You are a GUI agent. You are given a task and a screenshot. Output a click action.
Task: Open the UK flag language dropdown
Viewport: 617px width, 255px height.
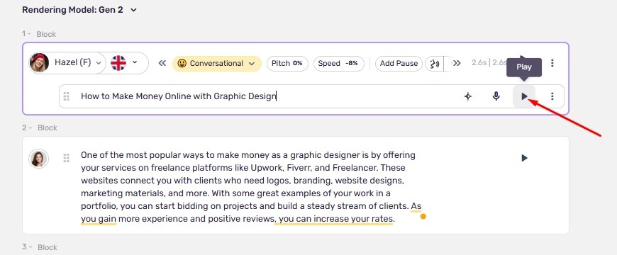click(124, 63)
